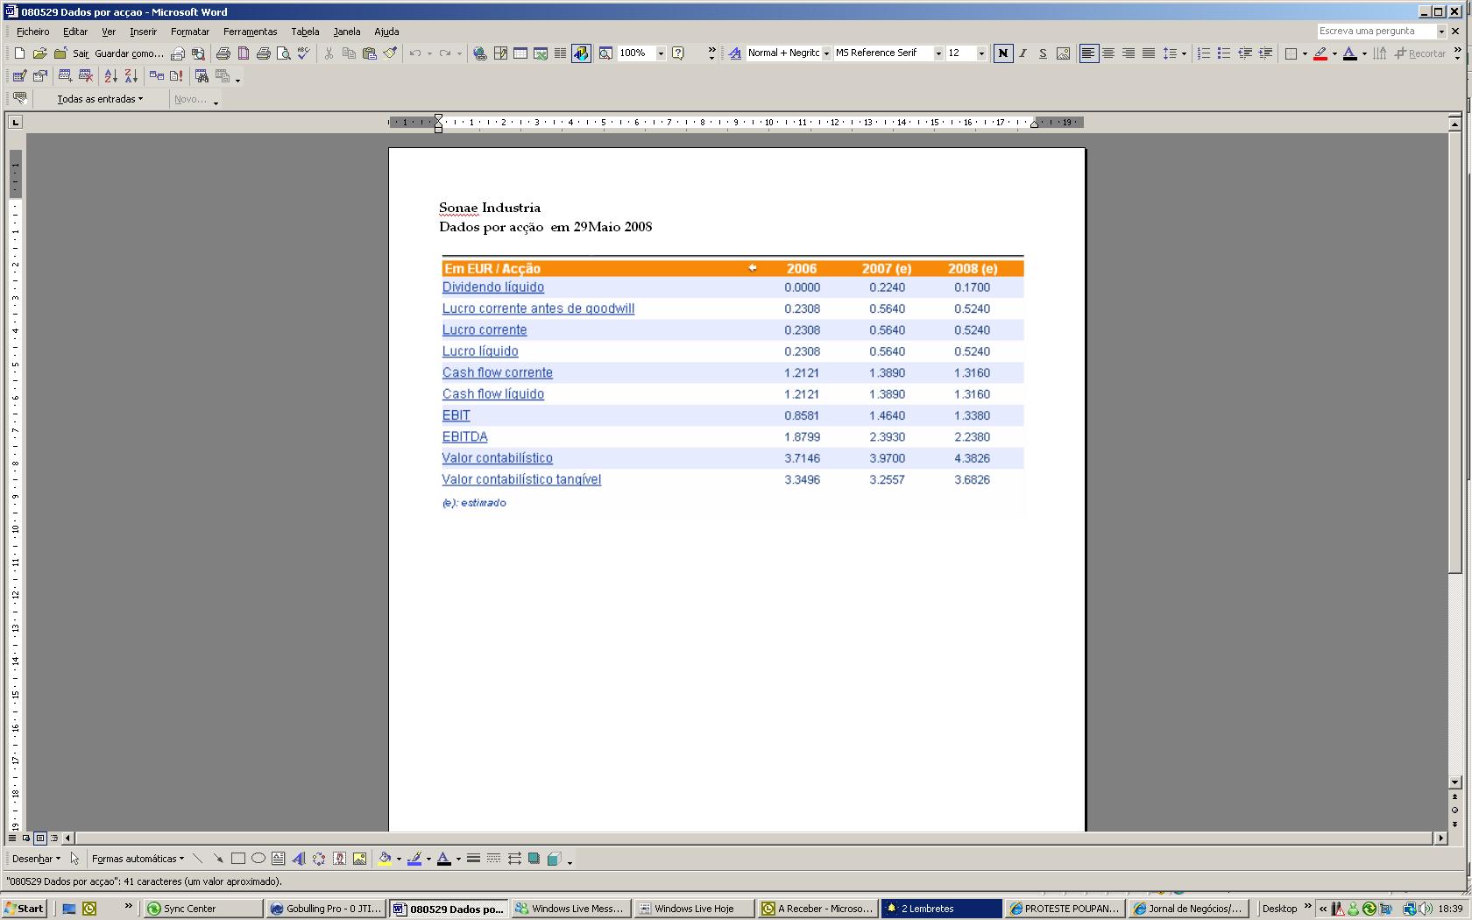
Task: Apply the red highlight color swatch
Action: [1320, 53]
